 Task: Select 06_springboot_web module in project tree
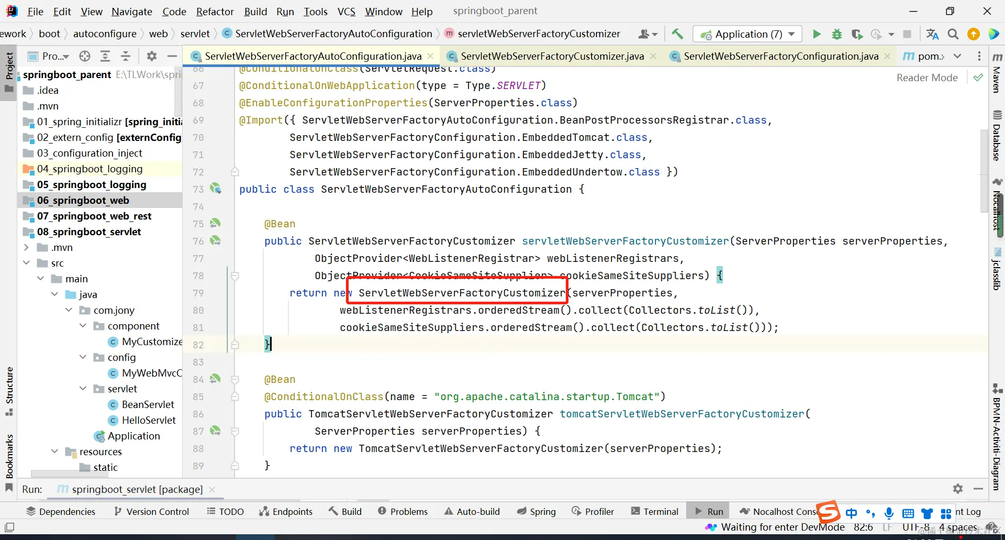click(x=100, y=200)
